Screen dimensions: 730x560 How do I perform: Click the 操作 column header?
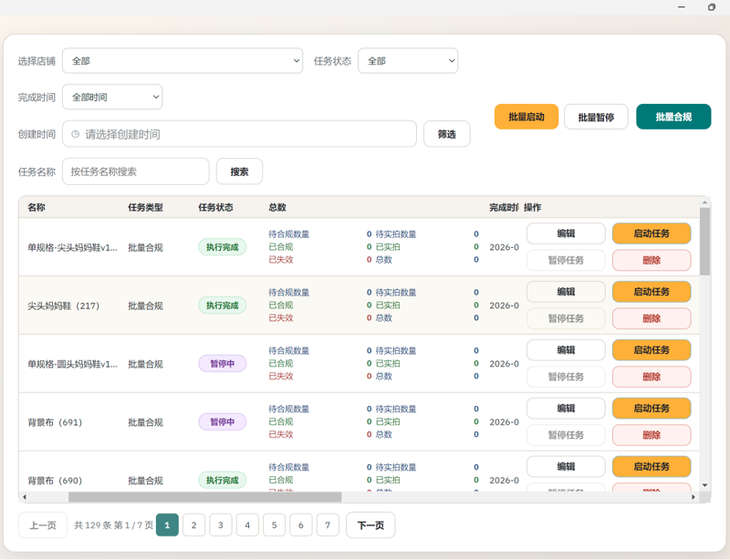532,207
